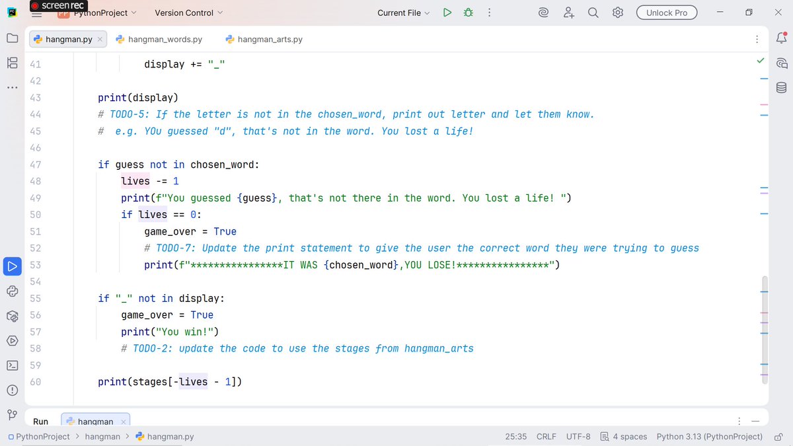This screenshot has width=793, height=446.
Task: Open the UTF-8 file encoding selector
Action: click(578, 437)
